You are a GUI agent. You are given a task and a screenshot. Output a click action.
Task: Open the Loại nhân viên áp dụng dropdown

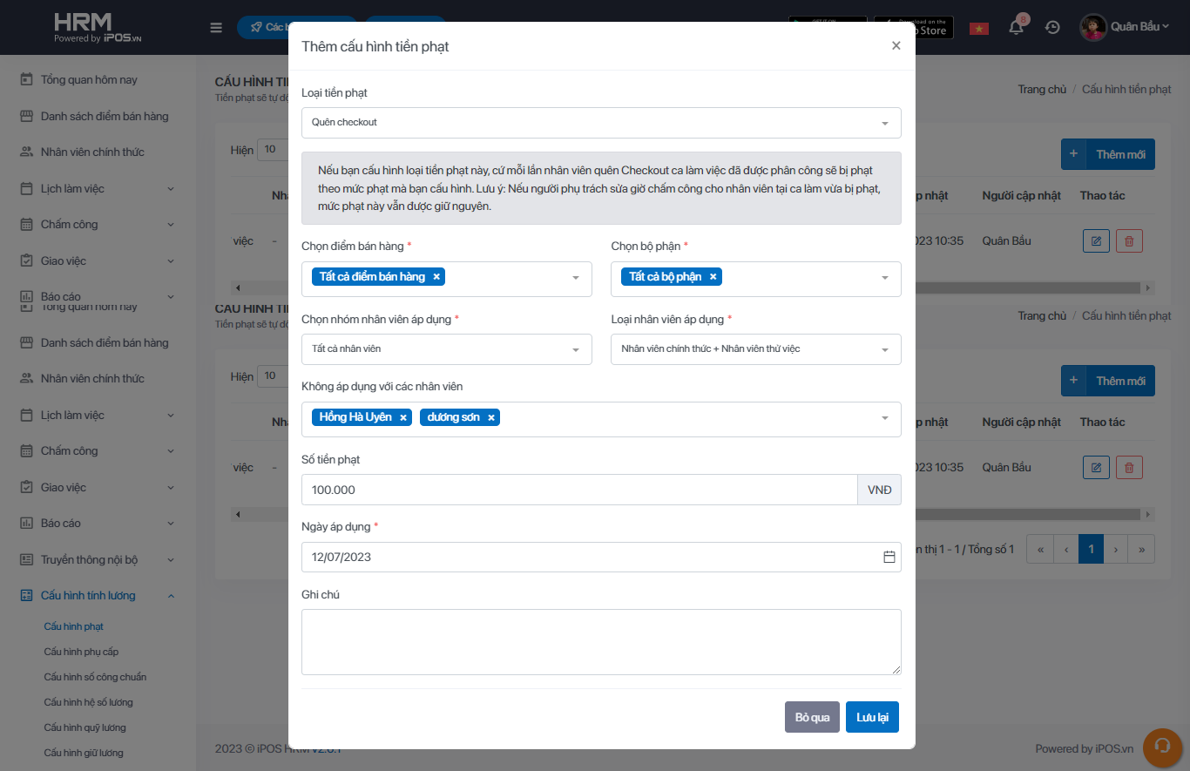click(x=755, y=349)
